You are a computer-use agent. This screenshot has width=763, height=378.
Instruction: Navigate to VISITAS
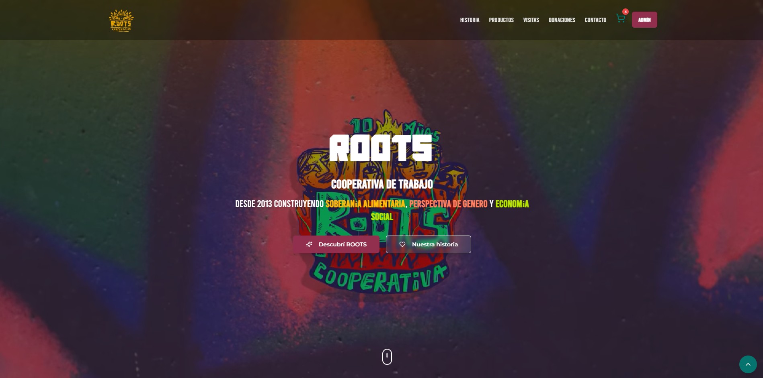click(531, 20)
